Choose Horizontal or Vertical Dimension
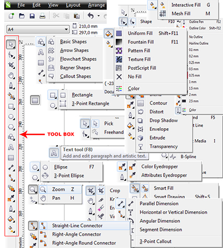Viewport: 223px width, 248px height. pos(174,212)
